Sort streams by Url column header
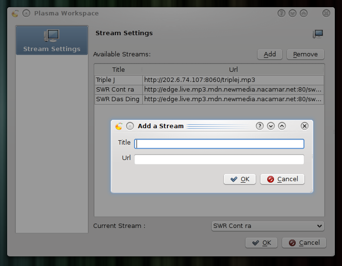This screenshot has height=266, width=342. click(233, 69)
